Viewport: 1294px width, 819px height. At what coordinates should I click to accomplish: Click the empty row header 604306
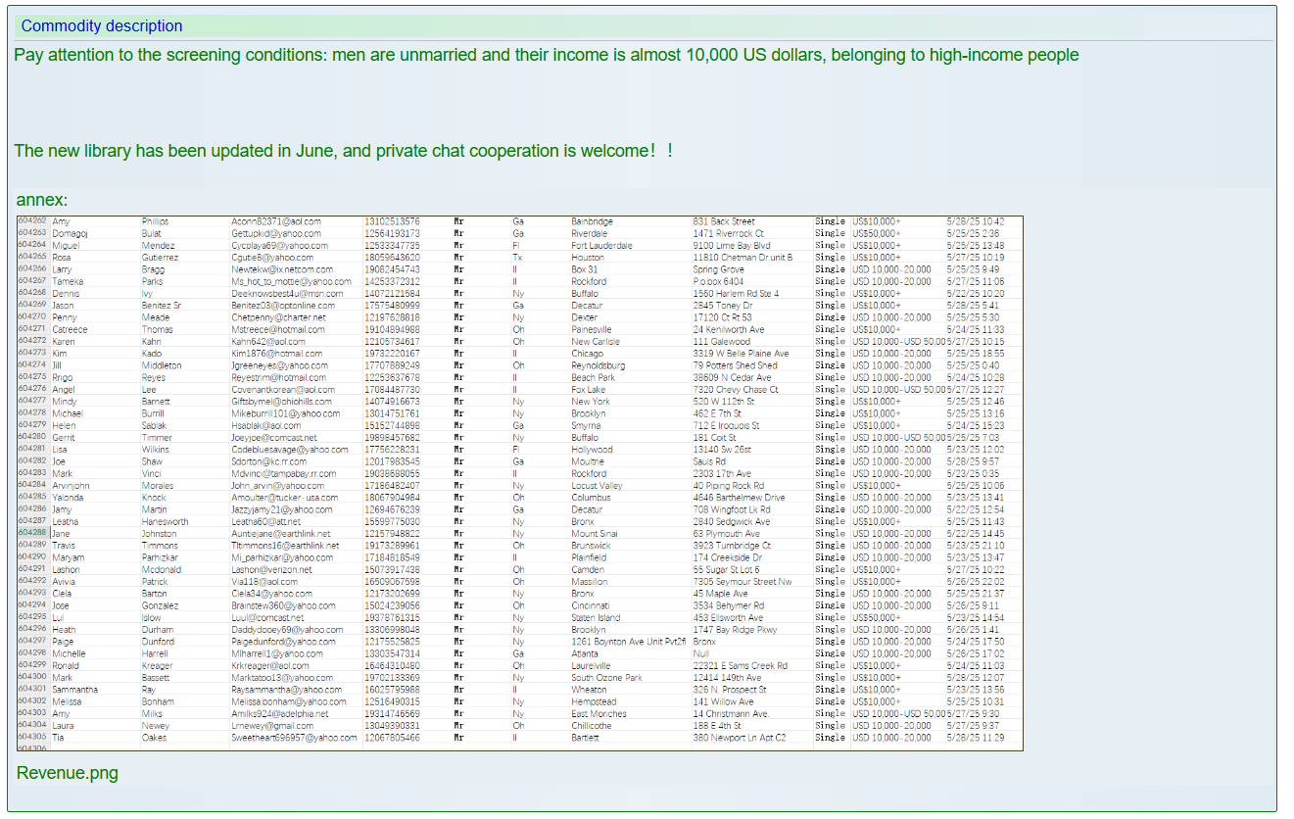point(32,747)
